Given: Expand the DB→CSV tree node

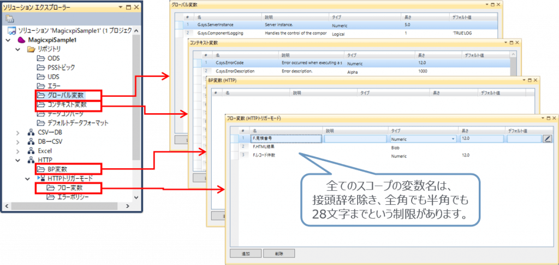Looking at the screenshot, I should pos(19,142).
